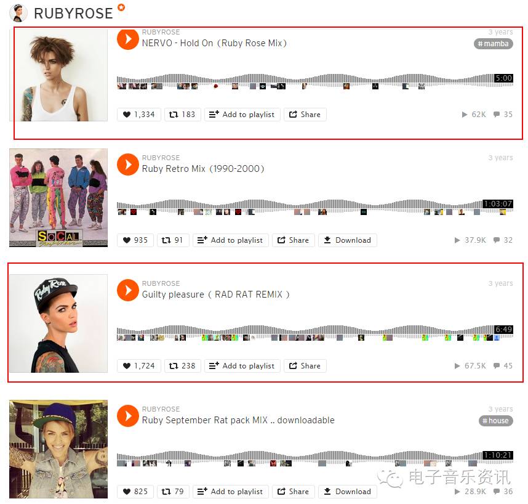The image size is (528, 504).
Task: Add Ruby Retro Mix to playlist
Action: [x=230, y=240]
